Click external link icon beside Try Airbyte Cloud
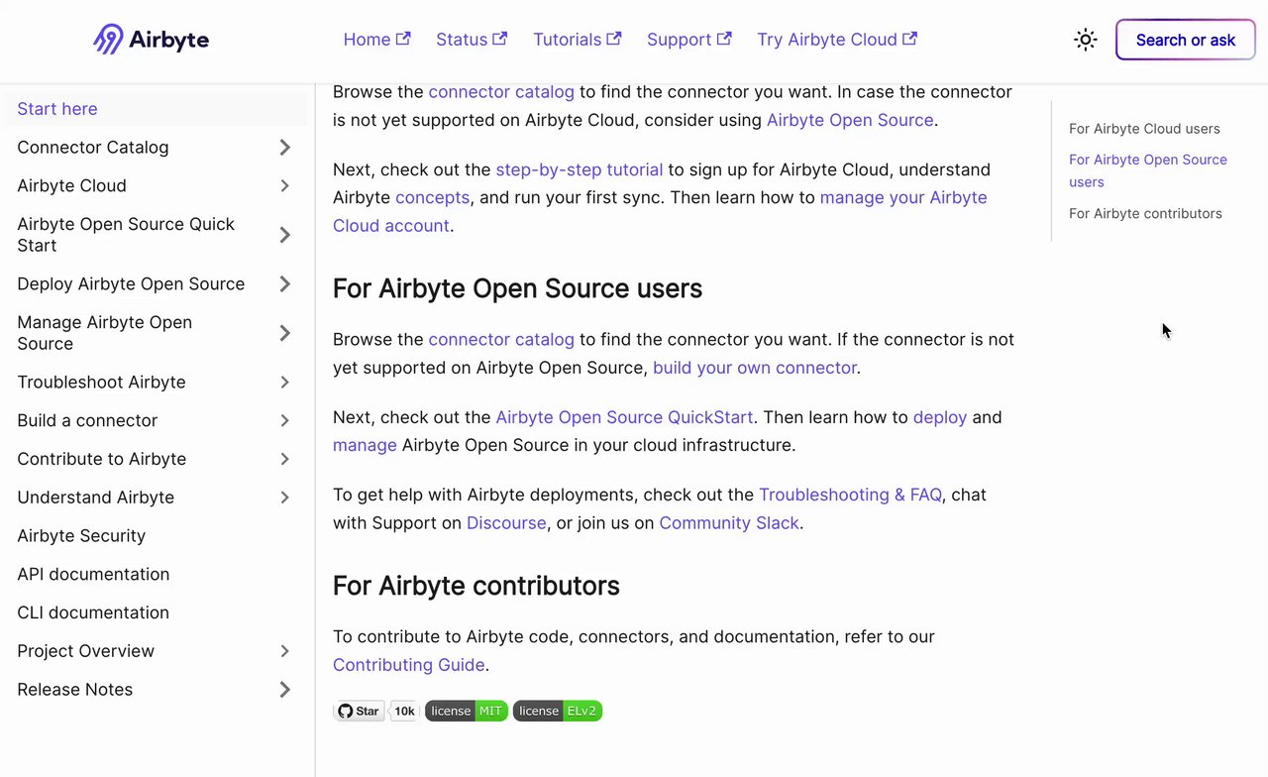1268x777 pixels. [x=909, y=39]
